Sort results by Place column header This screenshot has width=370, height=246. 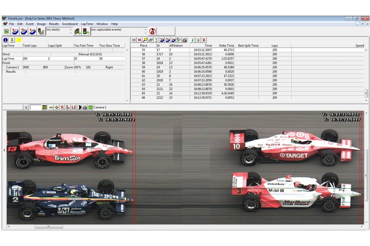144,46
